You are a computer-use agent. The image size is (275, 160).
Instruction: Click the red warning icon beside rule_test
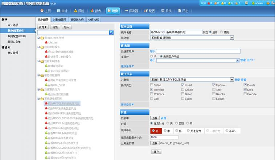coord(46,42)
